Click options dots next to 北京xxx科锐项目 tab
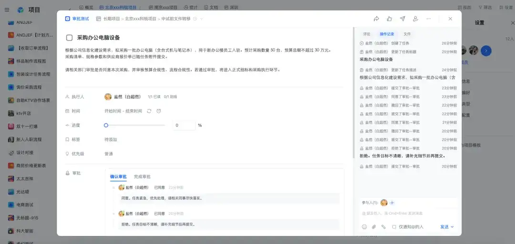 pos(140,7)
